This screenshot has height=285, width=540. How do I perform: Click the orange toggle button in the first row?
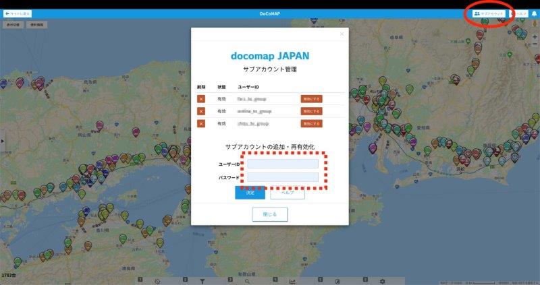[x=311, y=99]
